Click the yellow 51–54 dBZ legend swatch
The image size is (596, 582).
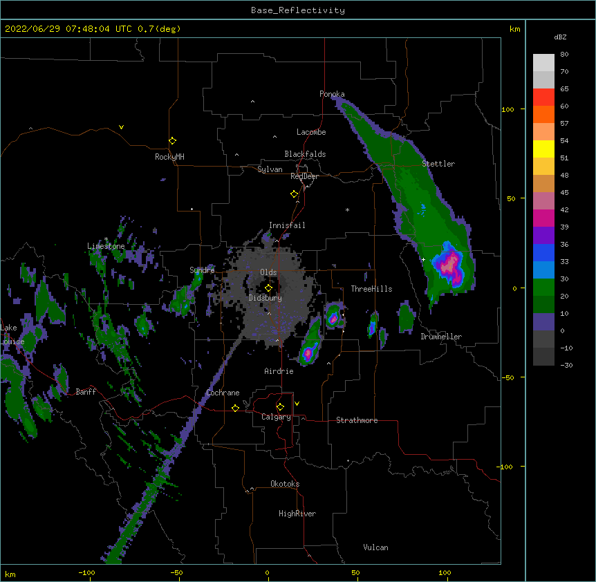click(543, 149)
